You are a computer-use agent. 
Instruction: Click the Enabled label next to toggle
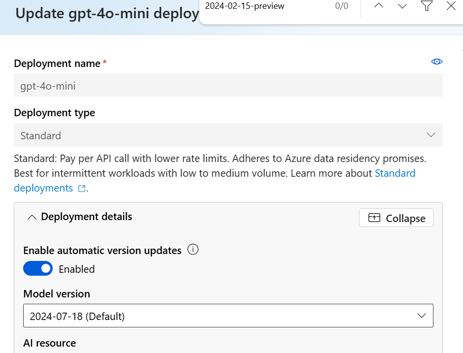(x=77, y=269)
